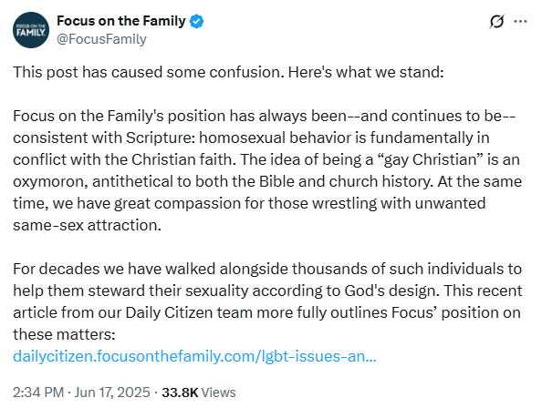
Task: Follow the dailycitizen.focusonthefamily.com article link
Action: (194, 356)
